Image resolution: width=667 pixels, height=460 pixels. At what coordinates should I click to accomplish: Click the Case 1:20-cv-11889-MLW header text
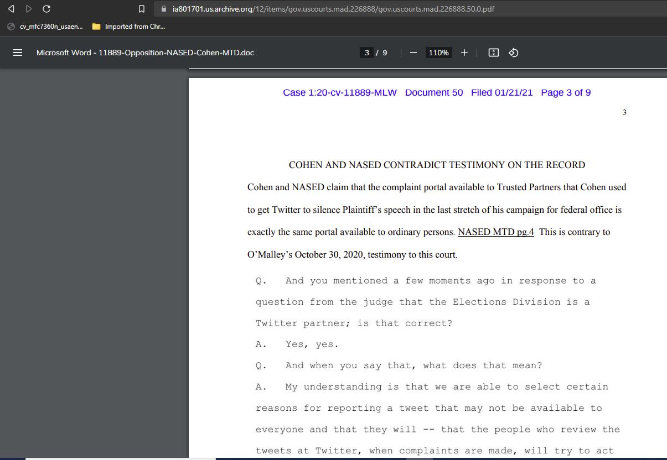(x=340, y=93)
